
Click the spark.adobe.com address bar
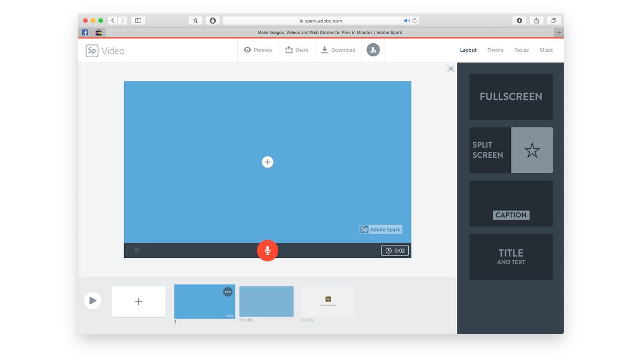click(321, 21)
